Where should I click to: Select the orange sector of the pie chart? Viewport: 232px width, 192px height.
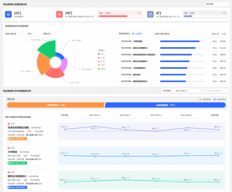(43, 64)
